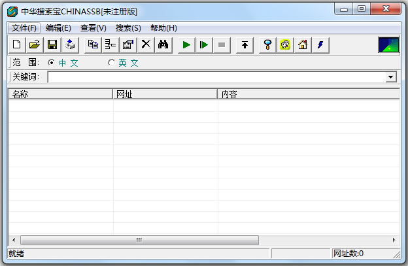Click the delete X icon

pos(146,44)
